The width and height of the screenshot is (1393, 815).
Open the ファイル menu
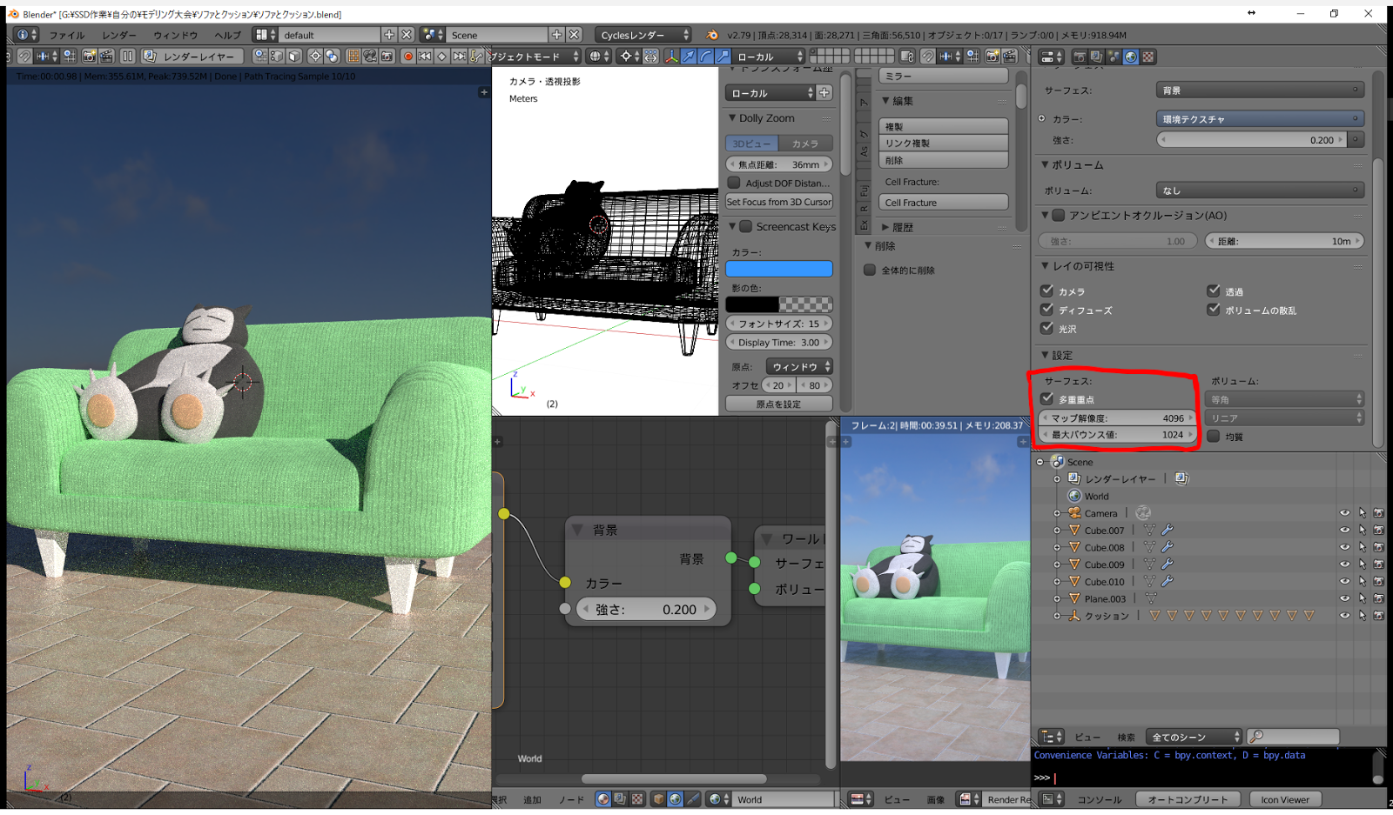(x=67, y=36)
